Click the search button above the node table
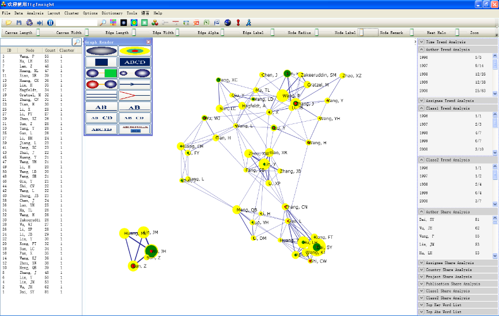The width and height of the screenshot is (499, 316). [77, 42]
